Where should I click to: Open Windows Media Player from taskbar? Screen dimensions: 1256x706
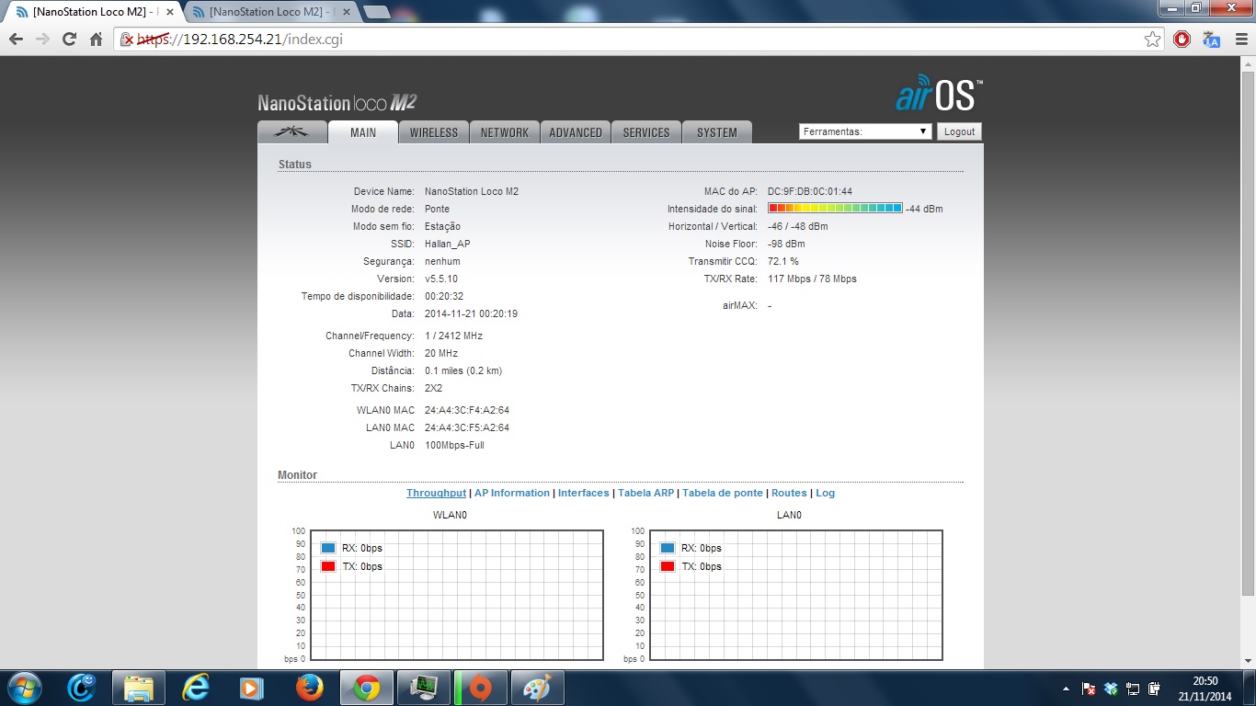pos(250,688)
